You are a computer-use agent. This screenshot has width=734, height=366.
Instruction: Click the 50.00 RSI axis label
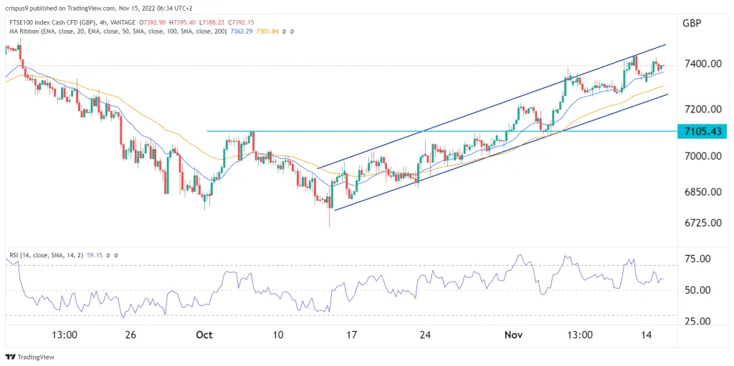pyautogui.click(x=698, y=290)
